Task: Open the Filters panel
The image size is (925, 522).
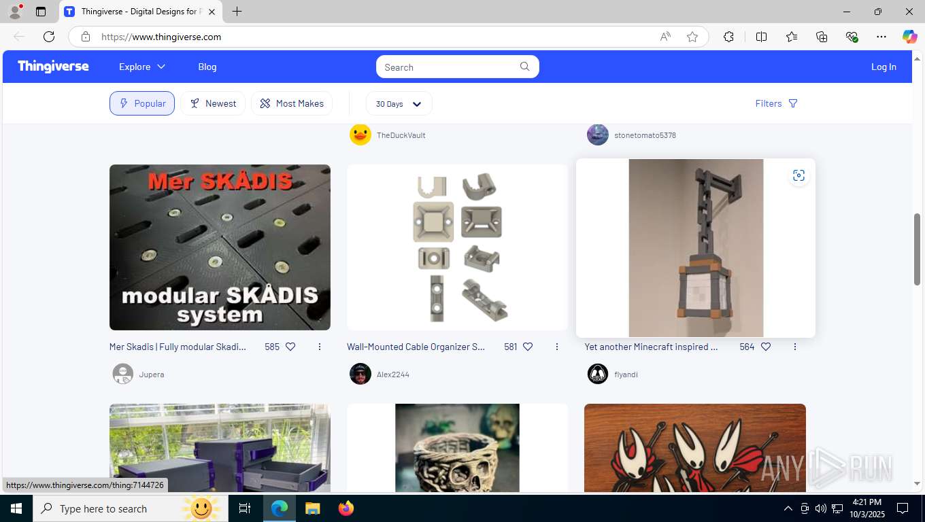Action: click(x=776, y=103)
